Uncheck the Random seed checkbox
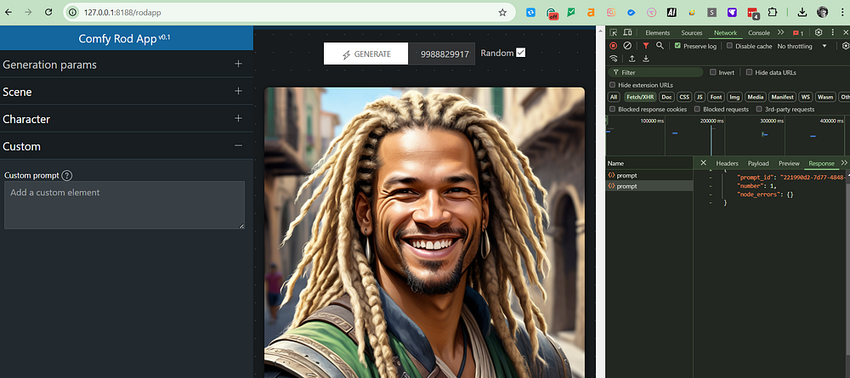 click(x=520, y=53)
